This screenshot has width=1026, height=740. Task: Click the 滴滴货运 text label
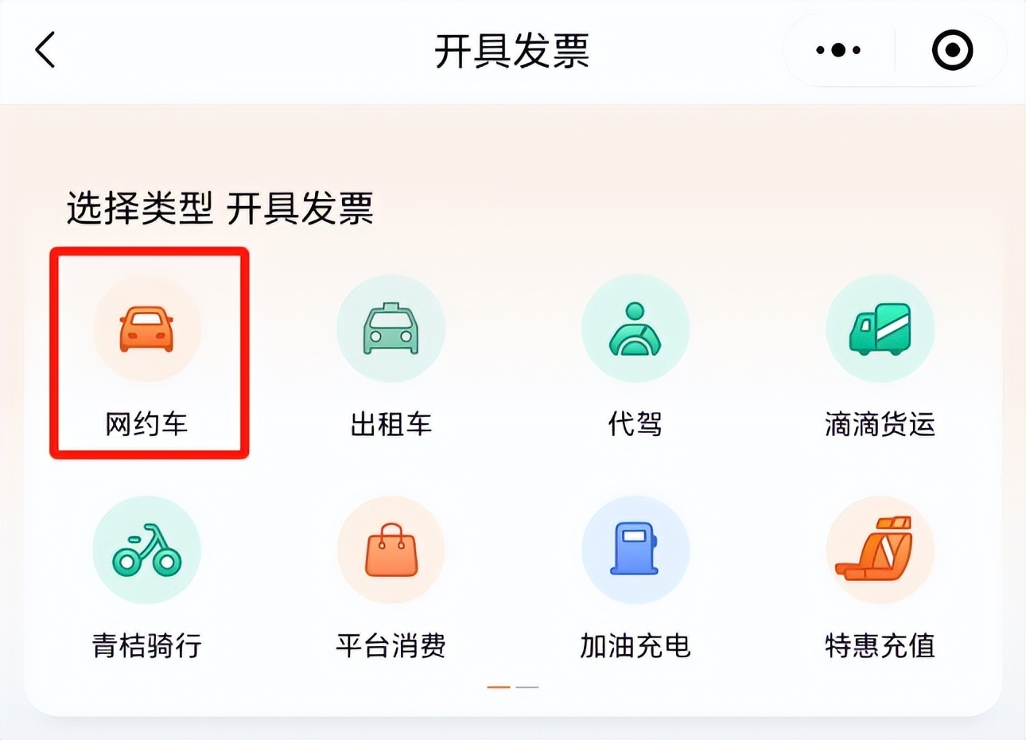(x=880, y=424)
